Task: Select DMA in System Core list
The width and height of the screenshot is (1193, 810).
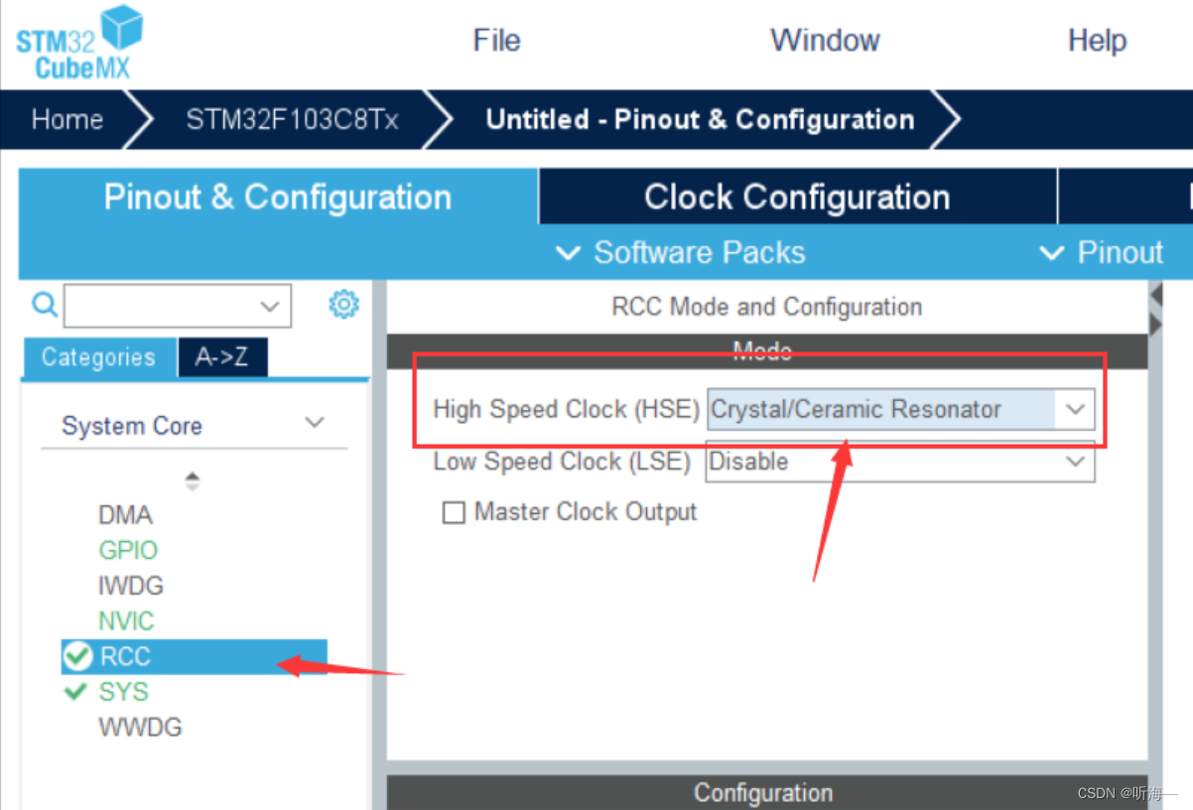Action: pyautogui.click(x=125, y=515)
